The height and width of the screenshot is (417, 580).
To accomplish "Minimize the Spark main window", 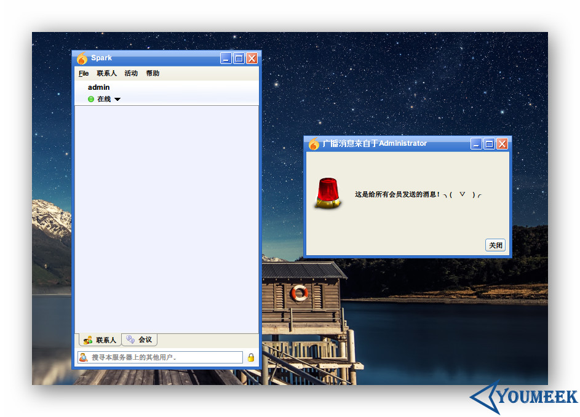I will point(226,58).
